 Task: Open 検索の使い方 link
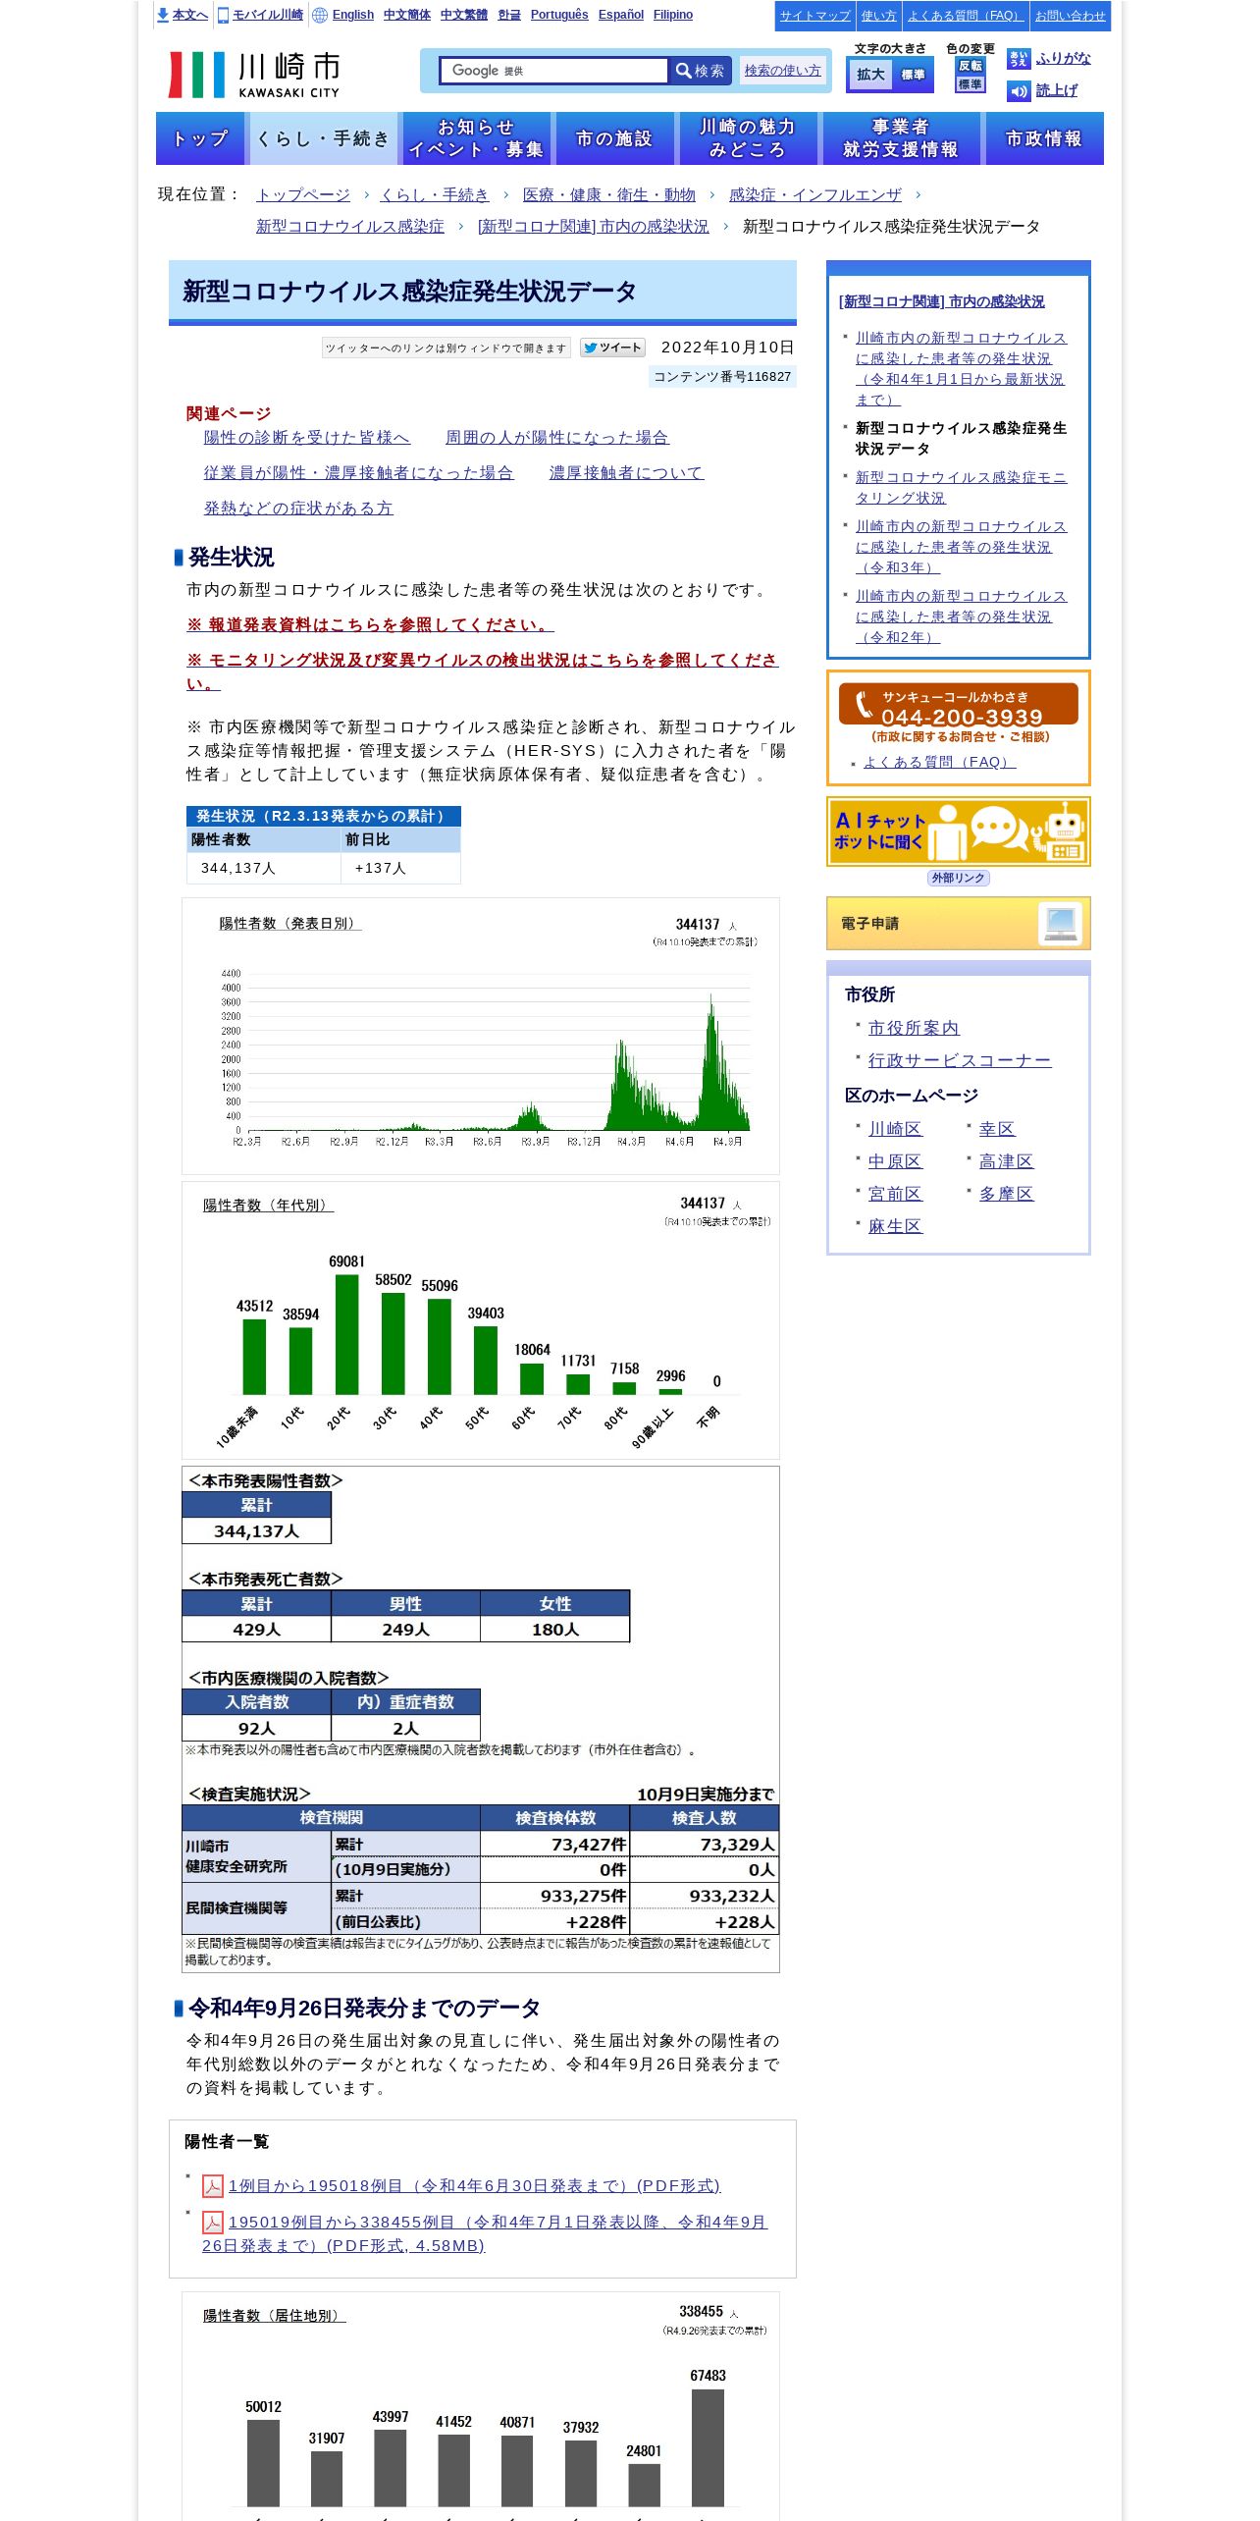point(782,71)
